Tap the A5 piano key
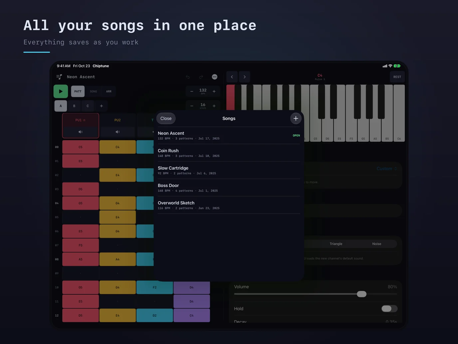Viewport: 458px width, 344px height. tap(375, 130)
